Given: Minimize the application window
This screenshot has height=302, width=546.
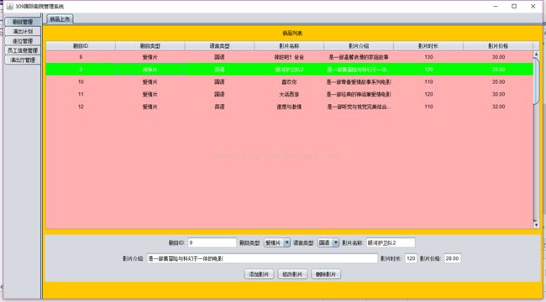Looking at the screenshot, I should pyautogui.click(x=495, y=6).
